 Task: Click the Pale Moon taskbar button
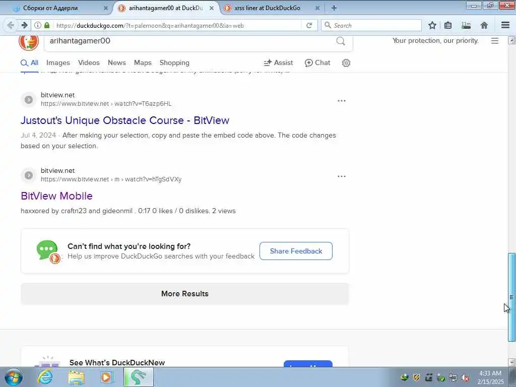tap(139, 377)
